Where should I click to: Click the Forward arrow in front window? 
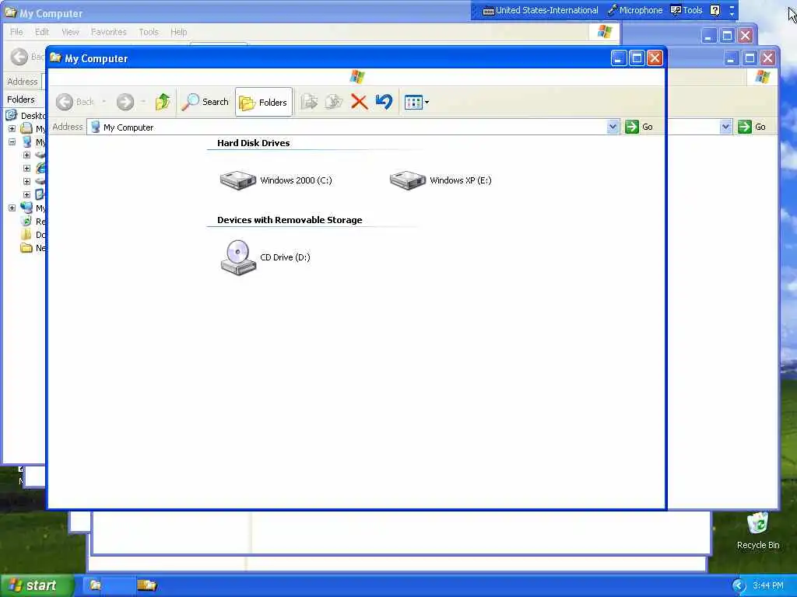(x=125, y=102)
